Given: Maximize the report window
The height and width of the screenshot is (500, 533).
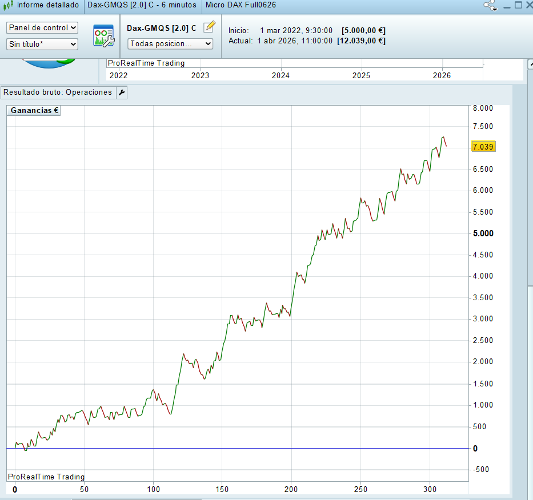Looking at the screenshot, I should [x=518, y=5].
